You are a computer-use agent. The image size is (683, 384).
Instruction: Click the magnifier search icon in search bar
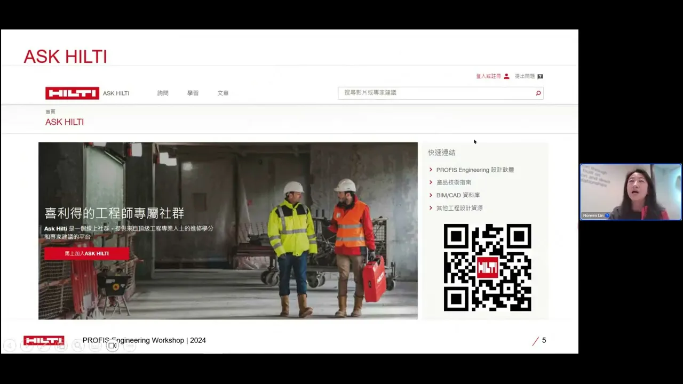[538, 93]
